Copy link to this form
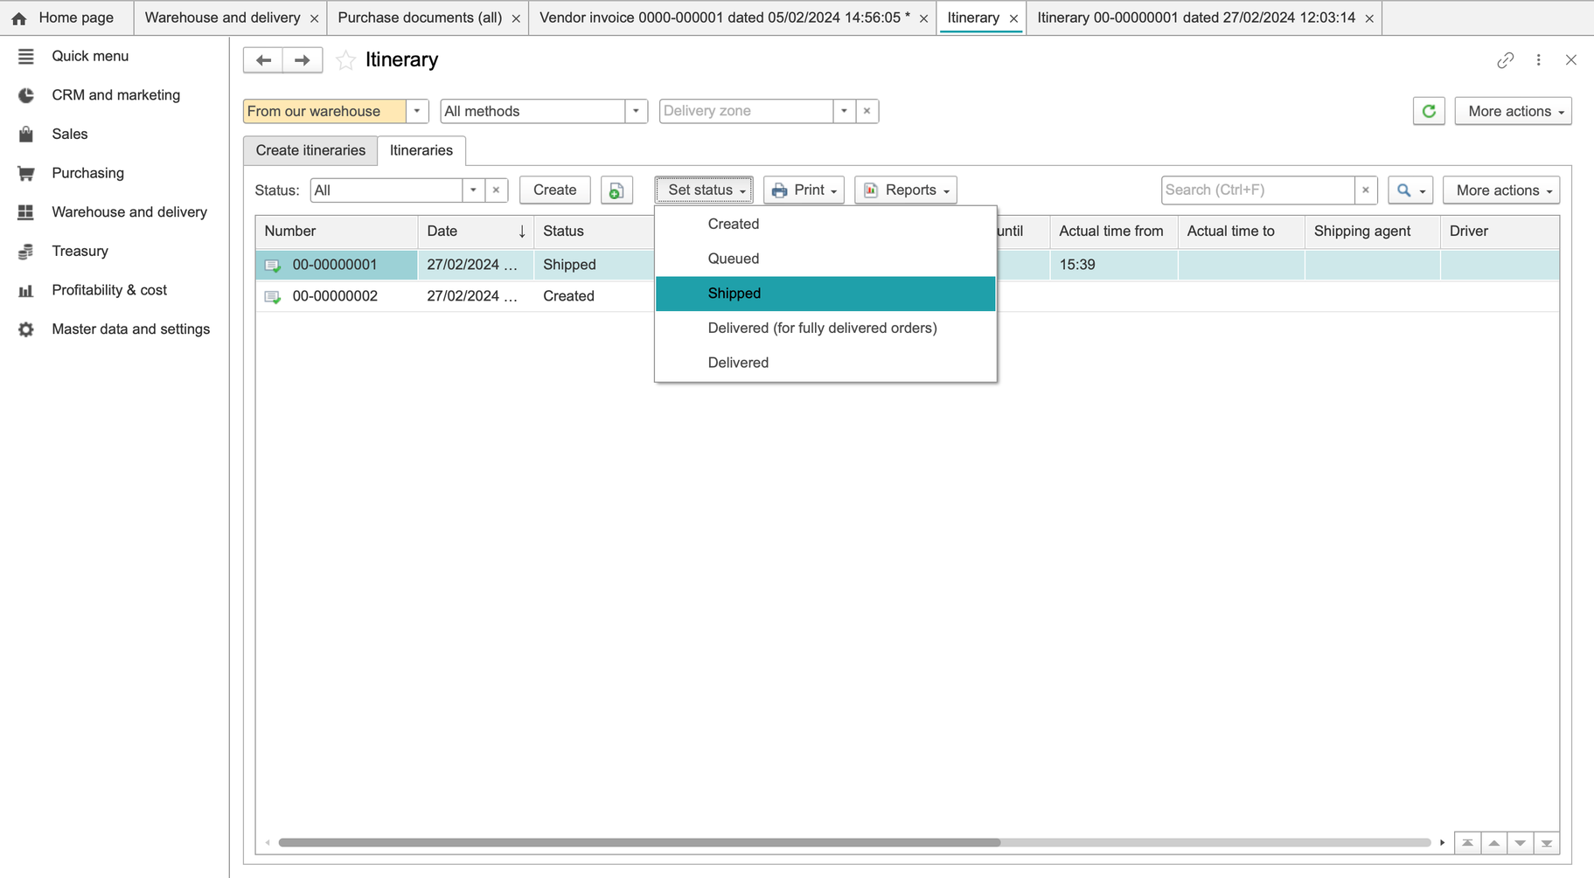Viewport: 1594px width, 878px height. coord(1505,59)
